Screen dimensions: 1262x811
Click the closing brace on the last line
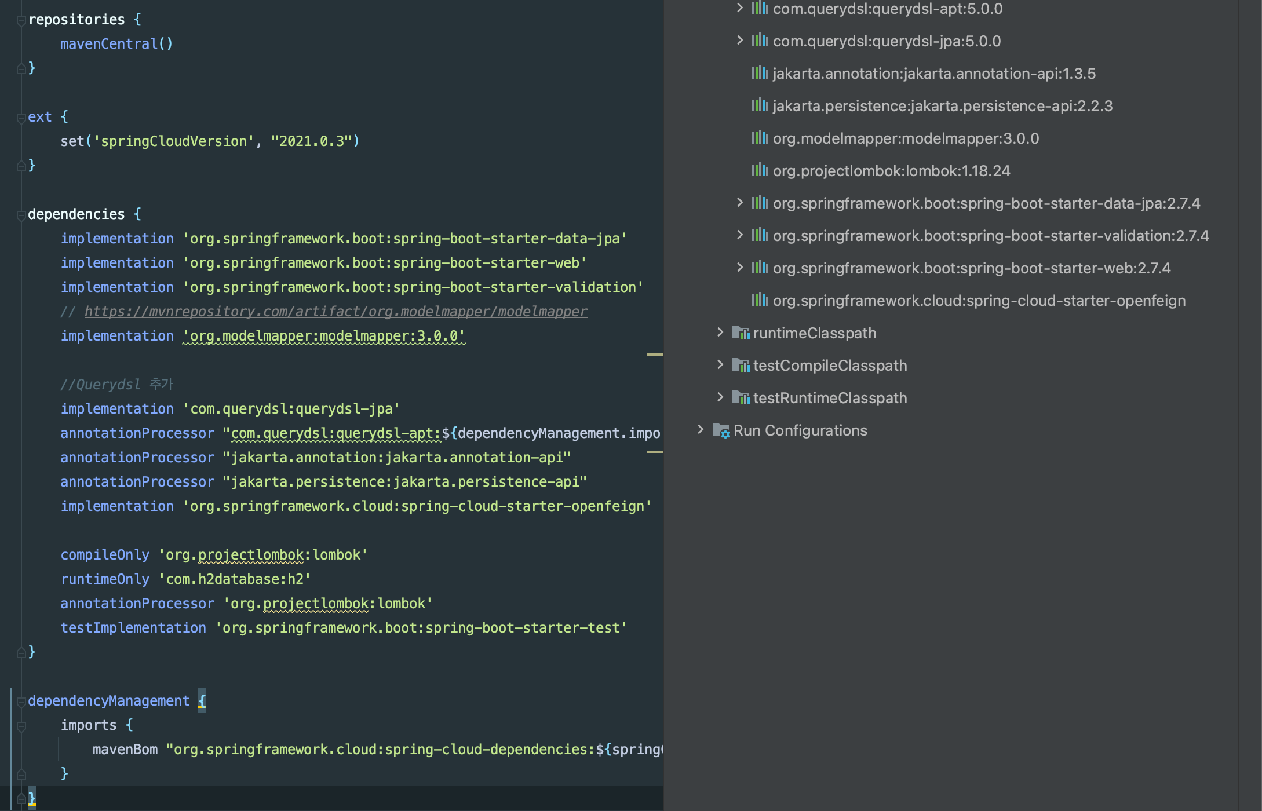click(x=32, y=798)
